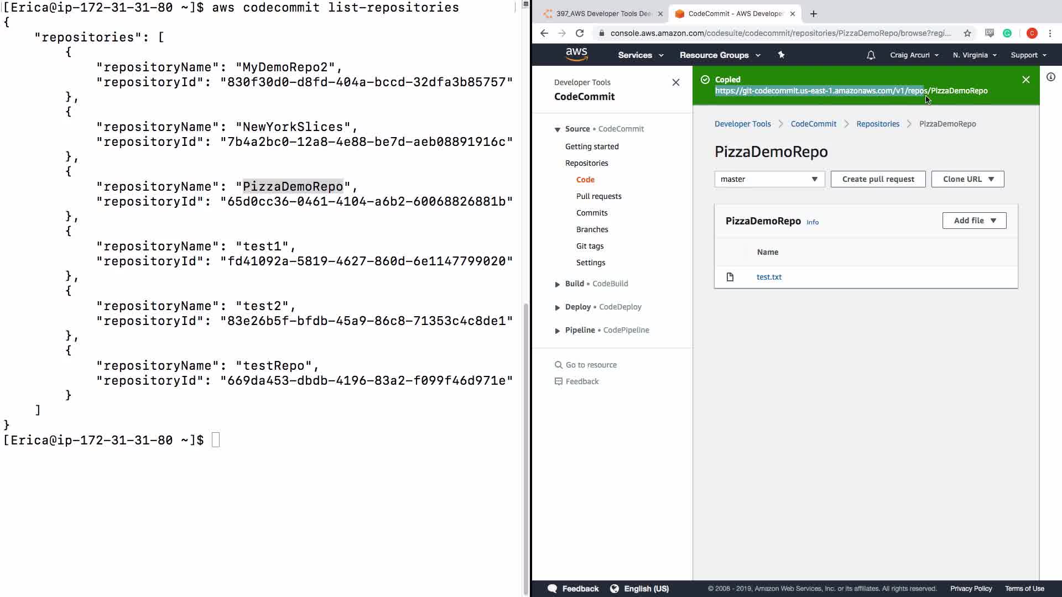The height and width of the screenshot is (597, 1062).
Task: Bookmark page with the star icon
Action: point(967,33)
